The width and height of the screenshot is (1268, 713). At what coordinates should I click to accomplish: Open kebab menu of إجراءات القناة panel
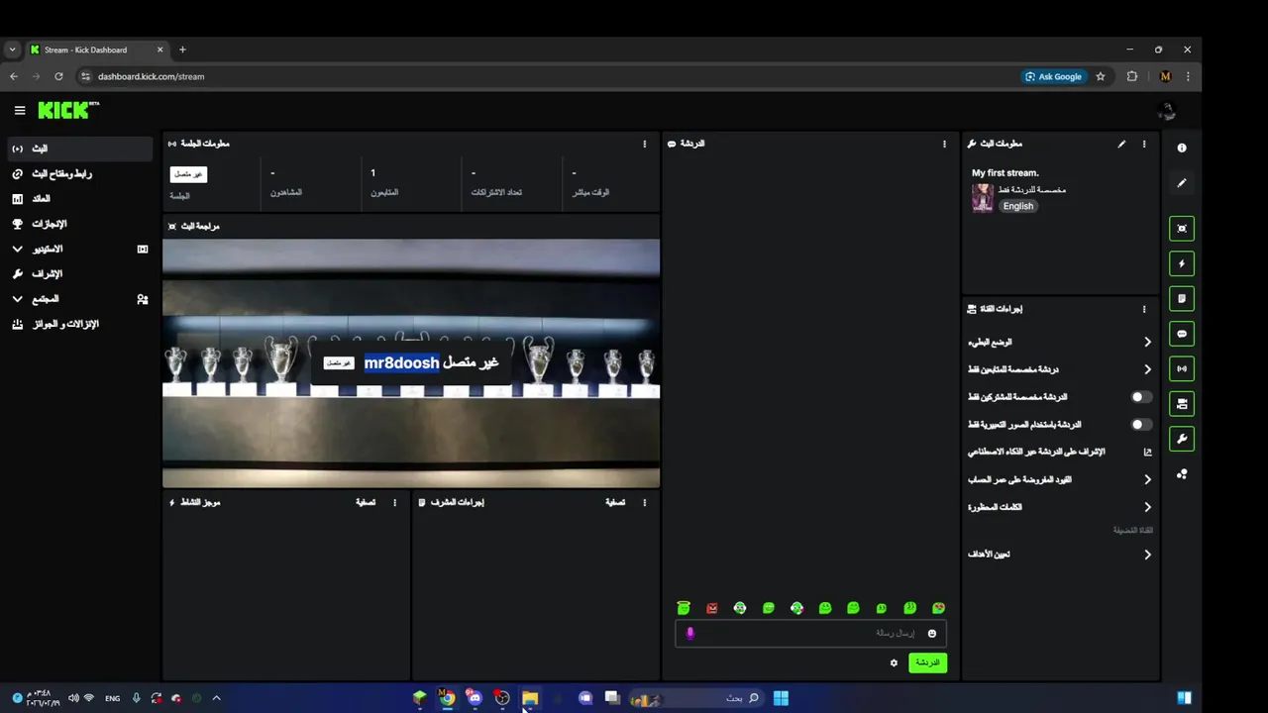tap(1144, 309)
